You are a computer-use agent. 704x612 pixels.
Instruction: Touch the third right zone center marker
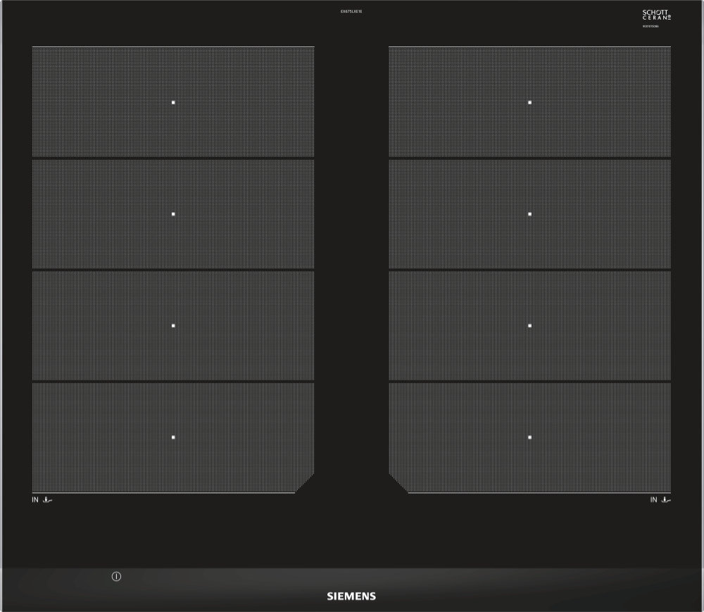(530, 326)
